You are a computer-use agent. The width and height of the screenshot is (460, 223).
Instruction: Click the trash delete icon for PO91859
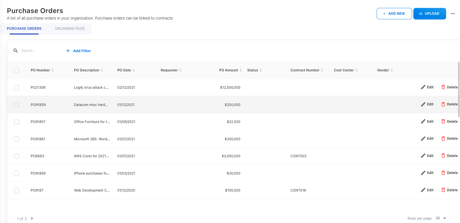(443, 104)
